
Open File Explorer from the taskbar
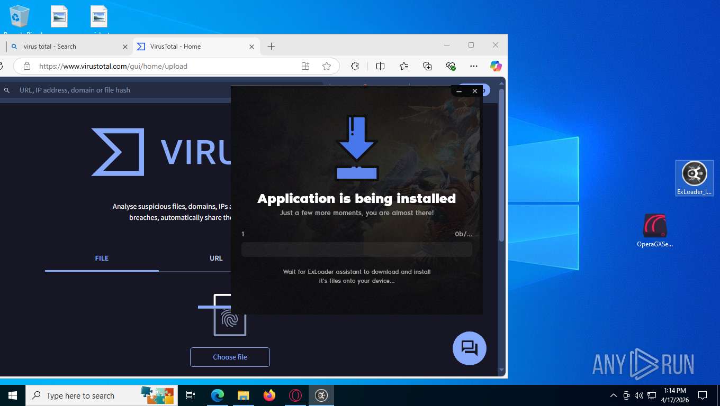(244, 395)
